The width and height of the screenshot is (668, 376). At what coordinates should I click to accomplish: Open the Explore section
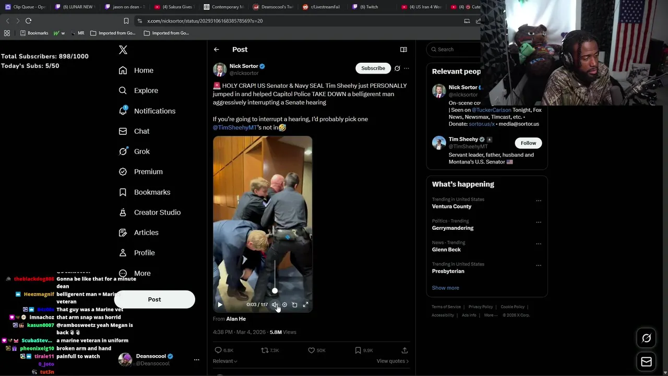138,90
